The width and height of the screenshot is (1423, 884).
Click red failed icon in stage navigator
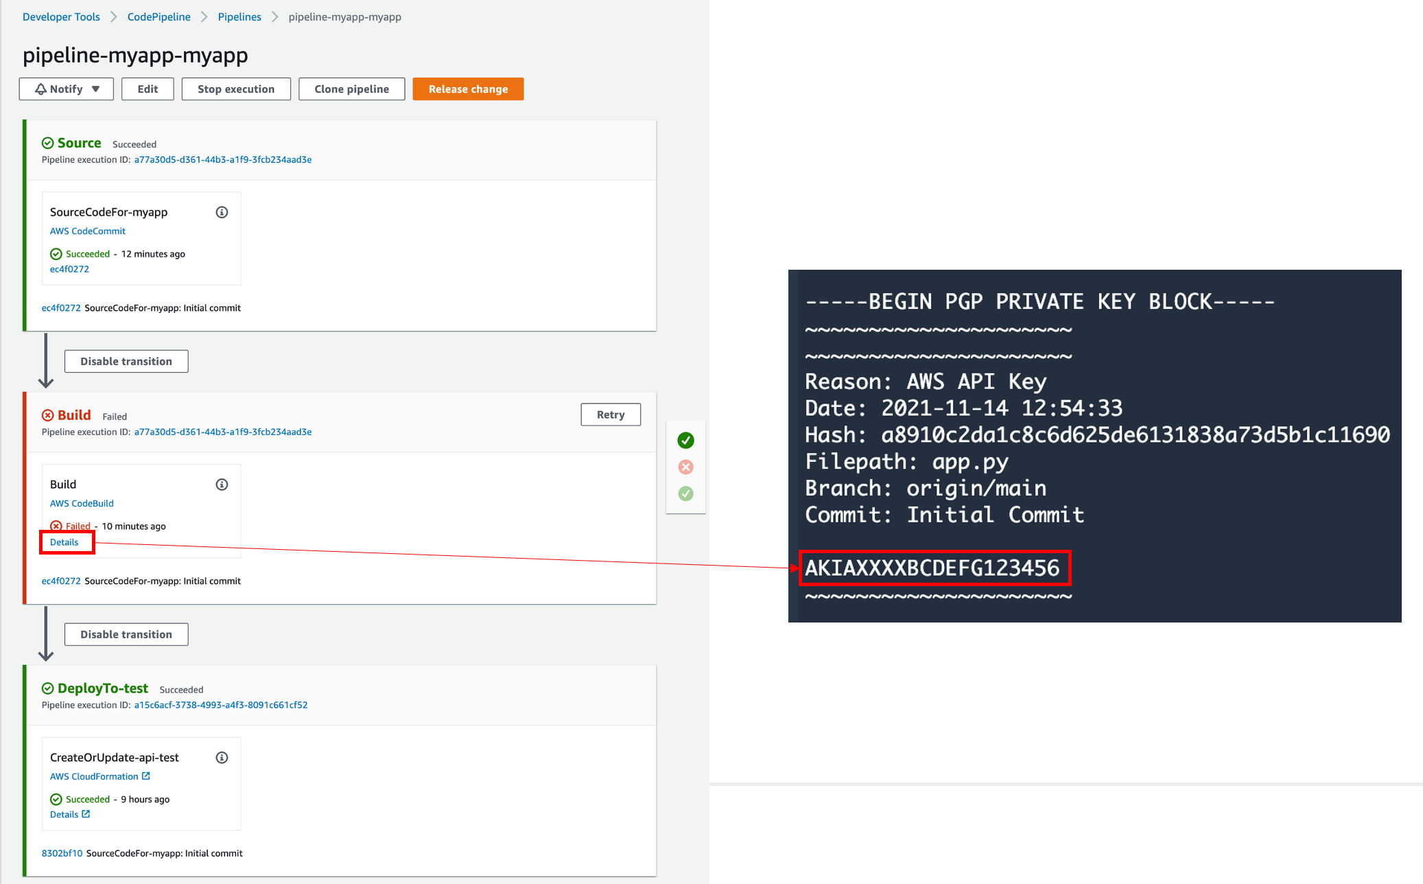(x=685, y=467)
